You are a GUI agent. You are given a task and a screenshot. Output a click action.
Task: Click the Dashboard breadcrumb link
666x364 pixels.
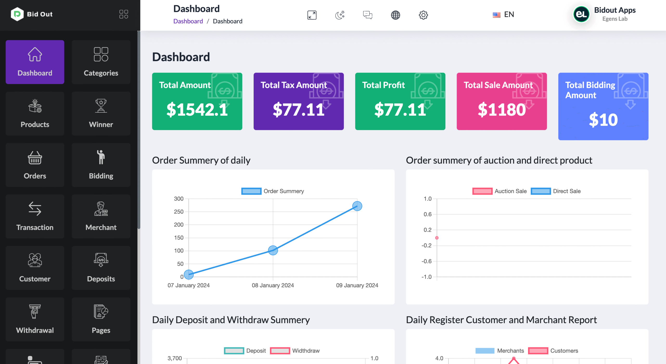[x=188, y=21]
